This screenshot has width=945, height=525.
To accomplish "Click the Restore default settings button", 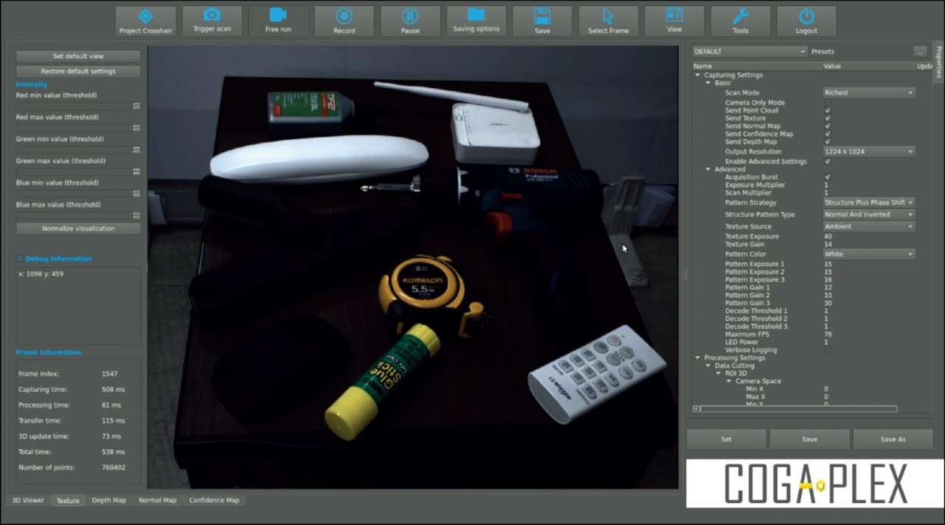I will (x=78, y=72).
